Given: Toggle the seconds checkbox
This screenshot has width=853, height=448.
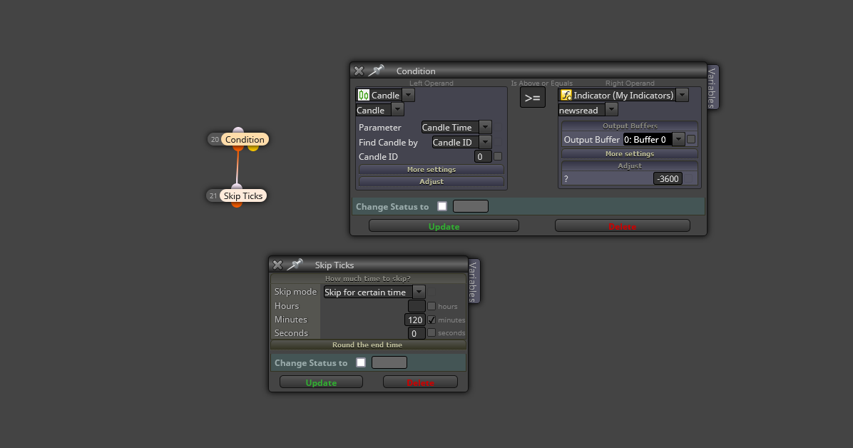Looking at the screenshot, I should point(431,332).
